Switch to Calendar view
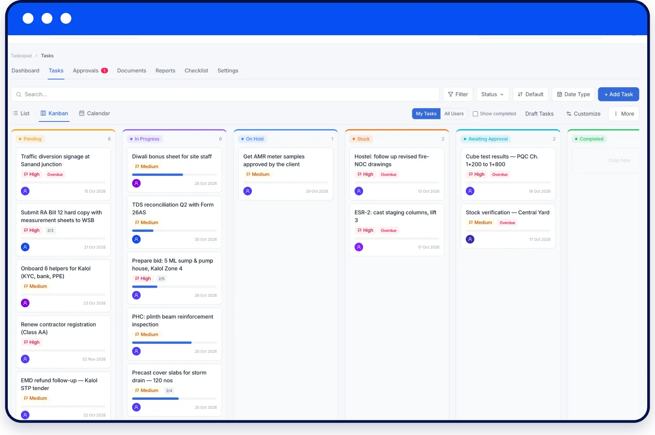This screenshot has height=435, width=655. tap(95, 113)
